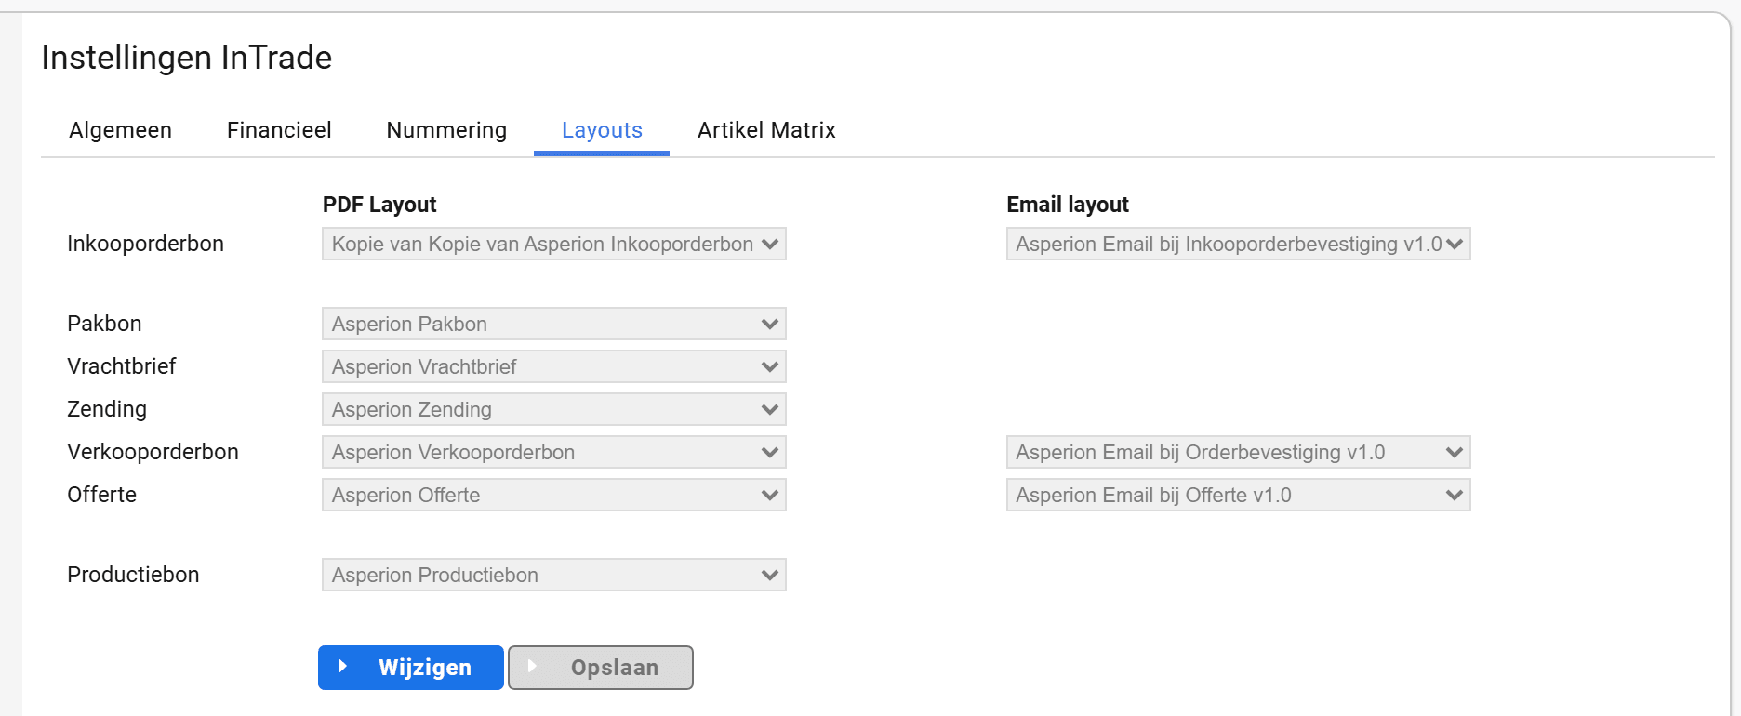This screenshot has width=1741, height=716.
Task: Open the Artikel Matrix tab
Action: coord(766,130)
